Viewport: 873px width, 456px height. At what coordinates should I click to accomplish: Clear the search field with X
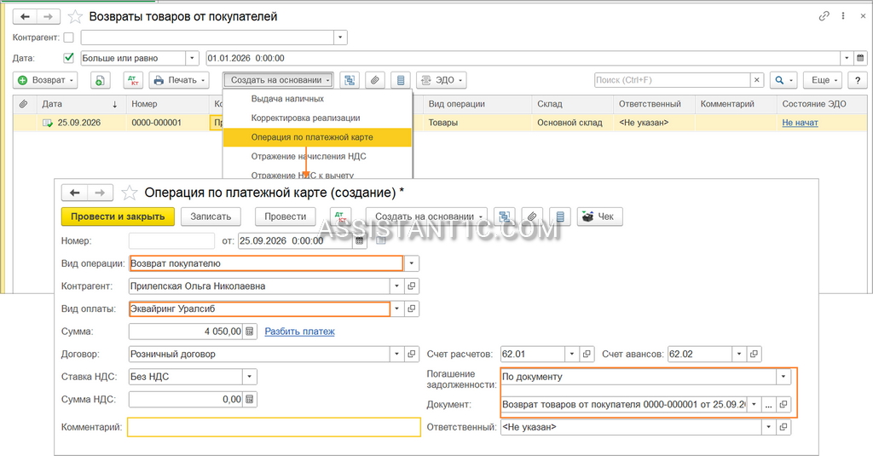(757, 80)
